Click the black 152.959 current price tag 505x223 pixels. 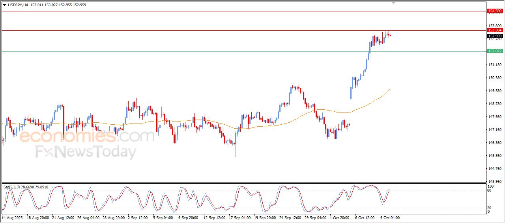(495, 36)
